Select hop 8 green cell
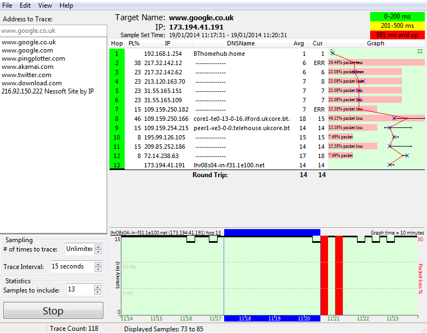This screenshot has width=427, height=333. (117, 119)
